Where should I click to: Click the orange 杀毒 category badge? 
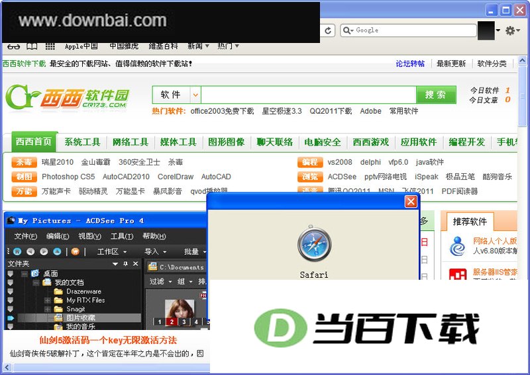(x=24, y=162)
